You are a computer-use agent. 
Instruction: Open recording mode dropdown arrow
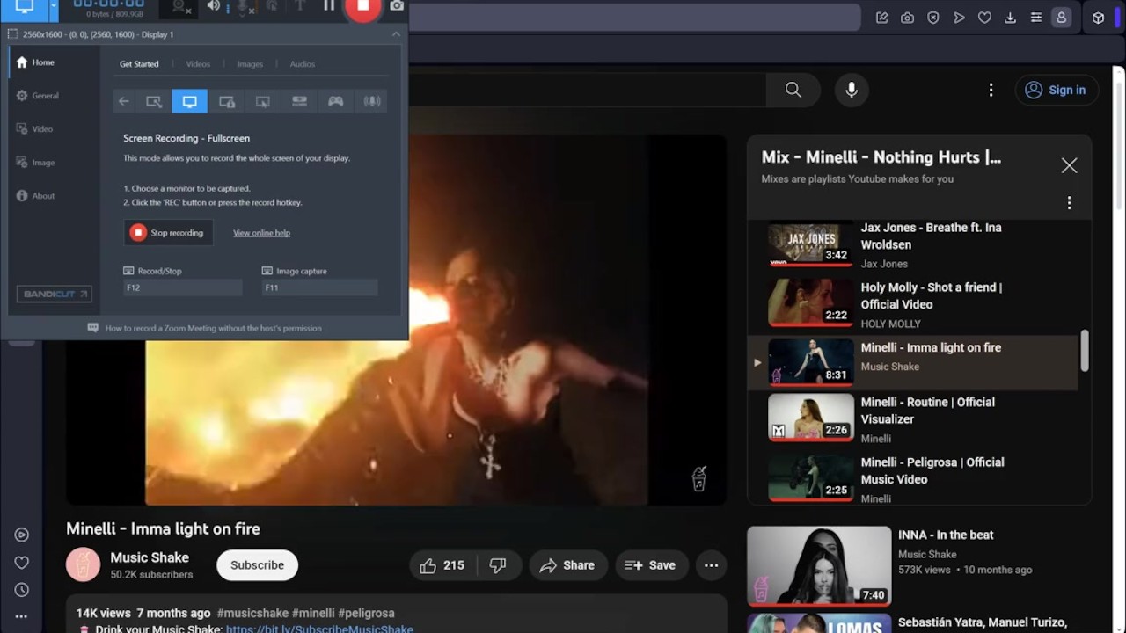pyautogui.click(x=54, y=7)
